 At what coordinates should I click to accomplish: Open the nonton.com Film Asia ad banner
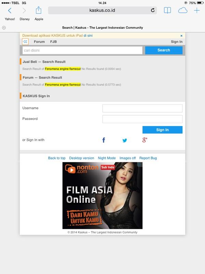[102, 196]
